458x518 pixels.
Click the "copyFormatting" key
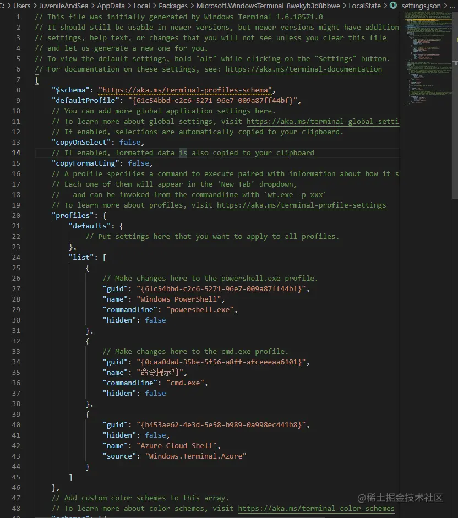[85, 163]
